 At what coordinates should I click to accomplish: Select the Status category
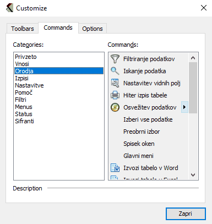pos(59,114)
